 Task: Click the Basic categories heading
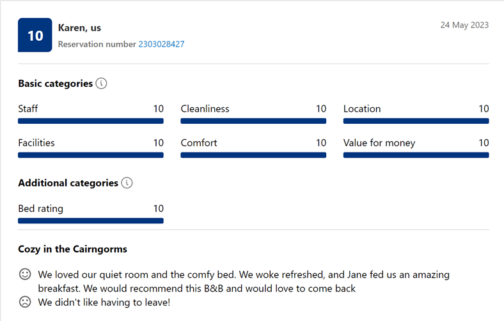pyautogui.click(x=55, y=84)
